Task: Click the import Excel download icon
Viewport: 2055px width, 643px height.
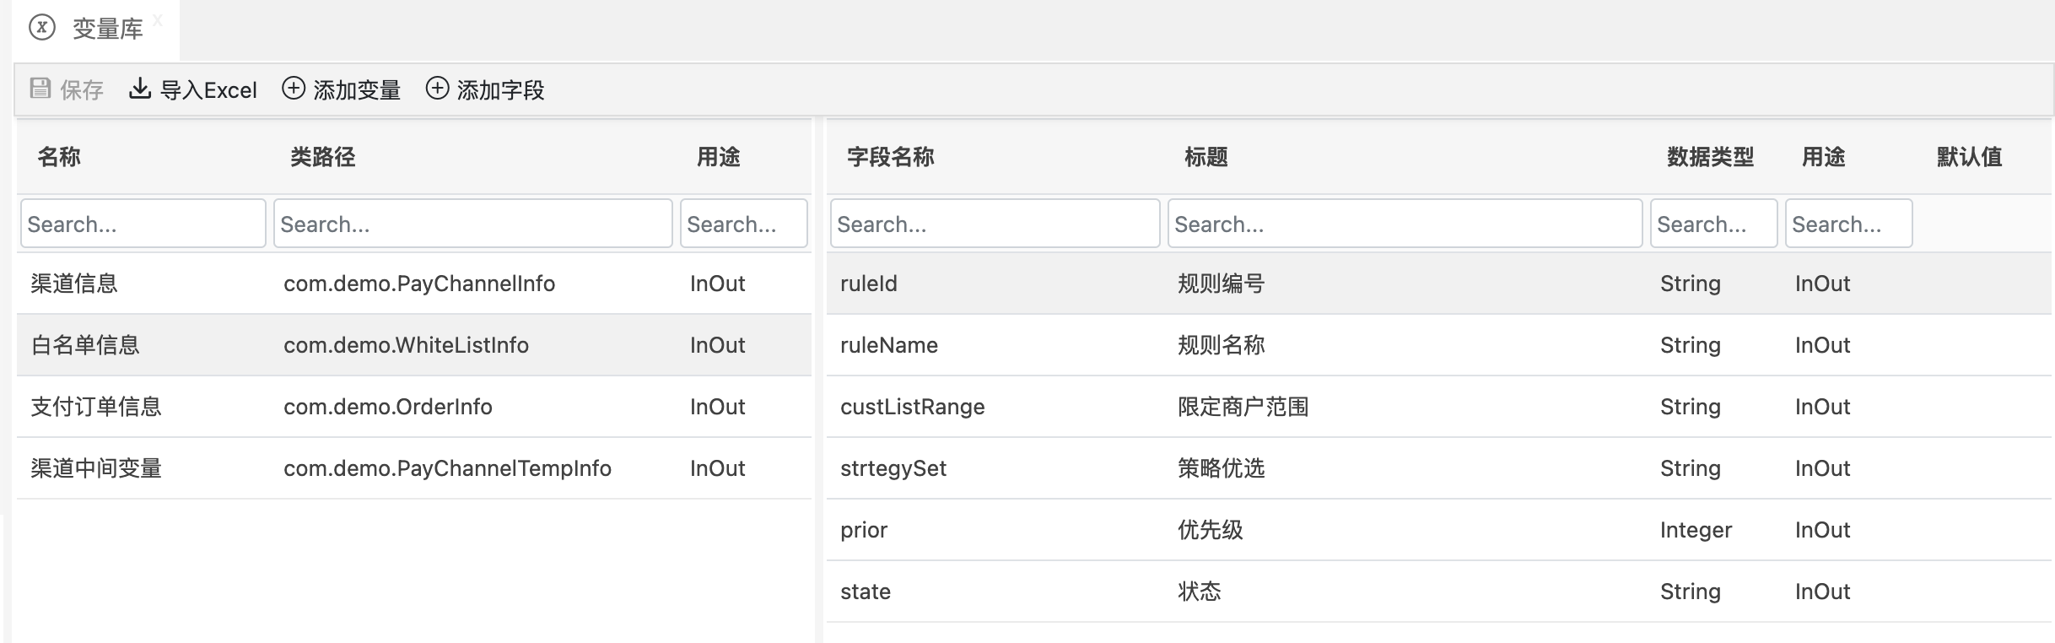Action: point(139,89)
